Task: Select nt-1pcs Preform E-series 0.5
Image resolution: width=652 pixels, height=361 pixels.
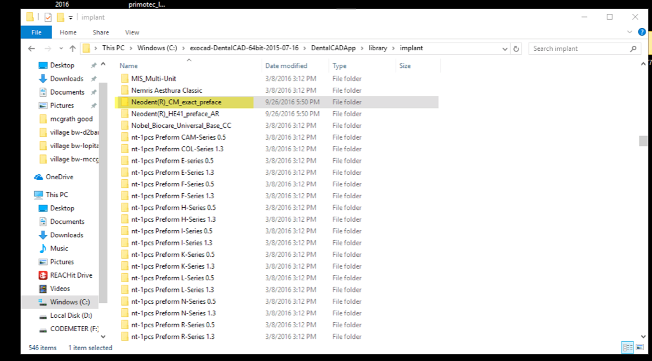Action: tap(172, 161)
